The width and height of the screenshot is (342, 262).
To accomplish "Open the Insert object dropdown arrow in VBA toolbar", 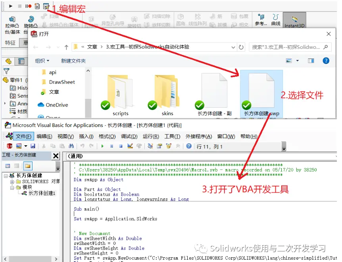I will click(x=26, y=146).
